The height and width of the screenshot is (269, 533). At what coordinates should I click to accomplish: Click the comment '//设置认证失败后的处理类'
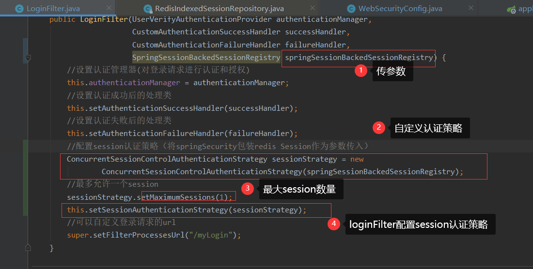(119, 120)
